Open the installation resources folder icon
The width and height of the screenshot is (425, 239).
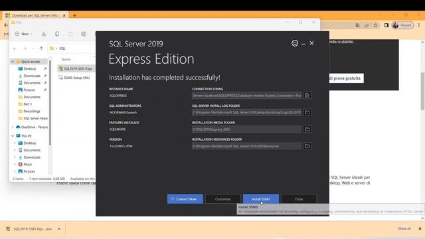(x=307, y=146)
